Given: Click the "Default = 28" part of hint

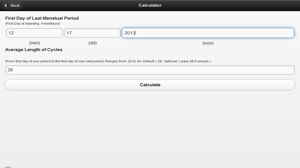Looking at the screenshot, I should pyautogui.click(x=152, y=61).
